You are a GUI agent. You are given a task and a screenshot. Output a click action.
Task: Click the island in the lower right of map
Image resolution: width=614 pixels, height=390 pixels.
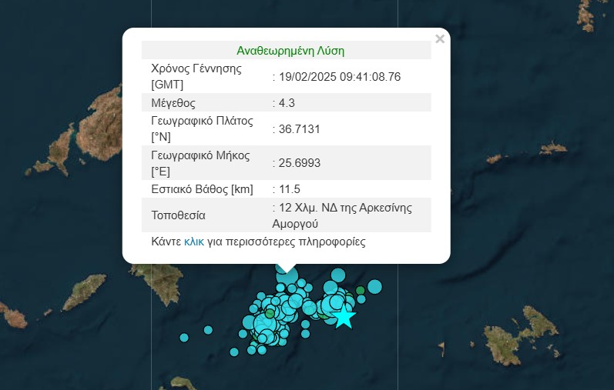tap(518, 344)
